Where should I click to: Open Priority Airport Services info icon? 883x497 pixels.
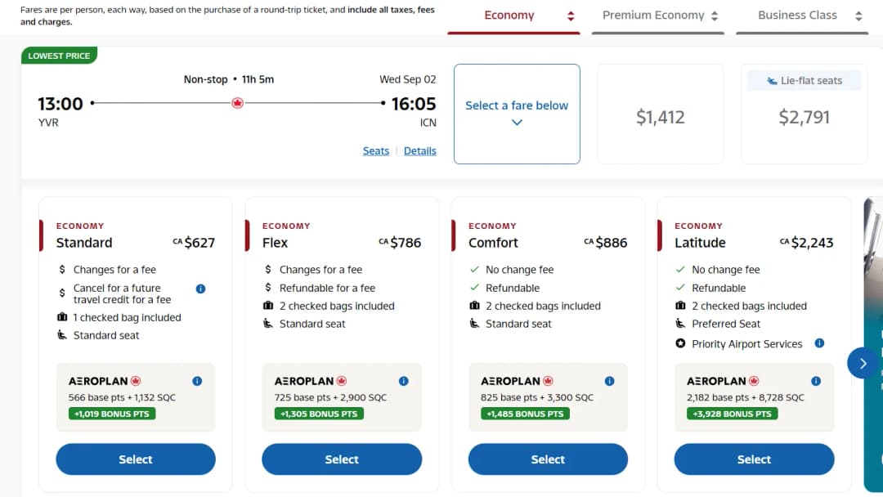[819, 343]
